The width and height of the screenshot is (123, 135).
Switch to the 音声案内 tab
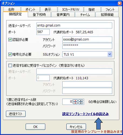tap(63, 15)
